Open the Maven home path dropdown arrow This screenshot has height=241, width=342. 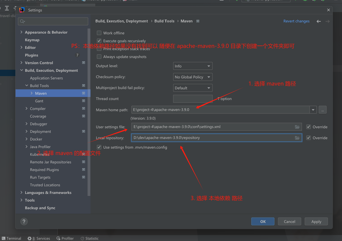(313, 110)
